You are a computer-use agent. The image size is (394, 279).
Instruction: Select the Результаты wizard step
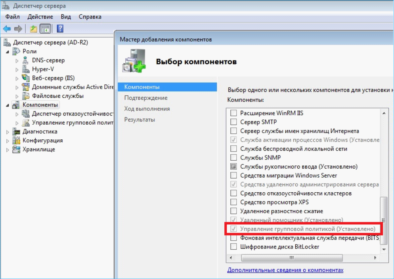click(x=140, y=120)
